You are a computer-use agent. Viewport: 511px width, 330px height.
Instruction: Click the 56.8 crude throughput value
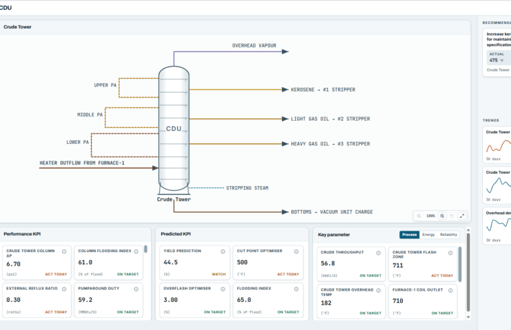coord(328,263)
